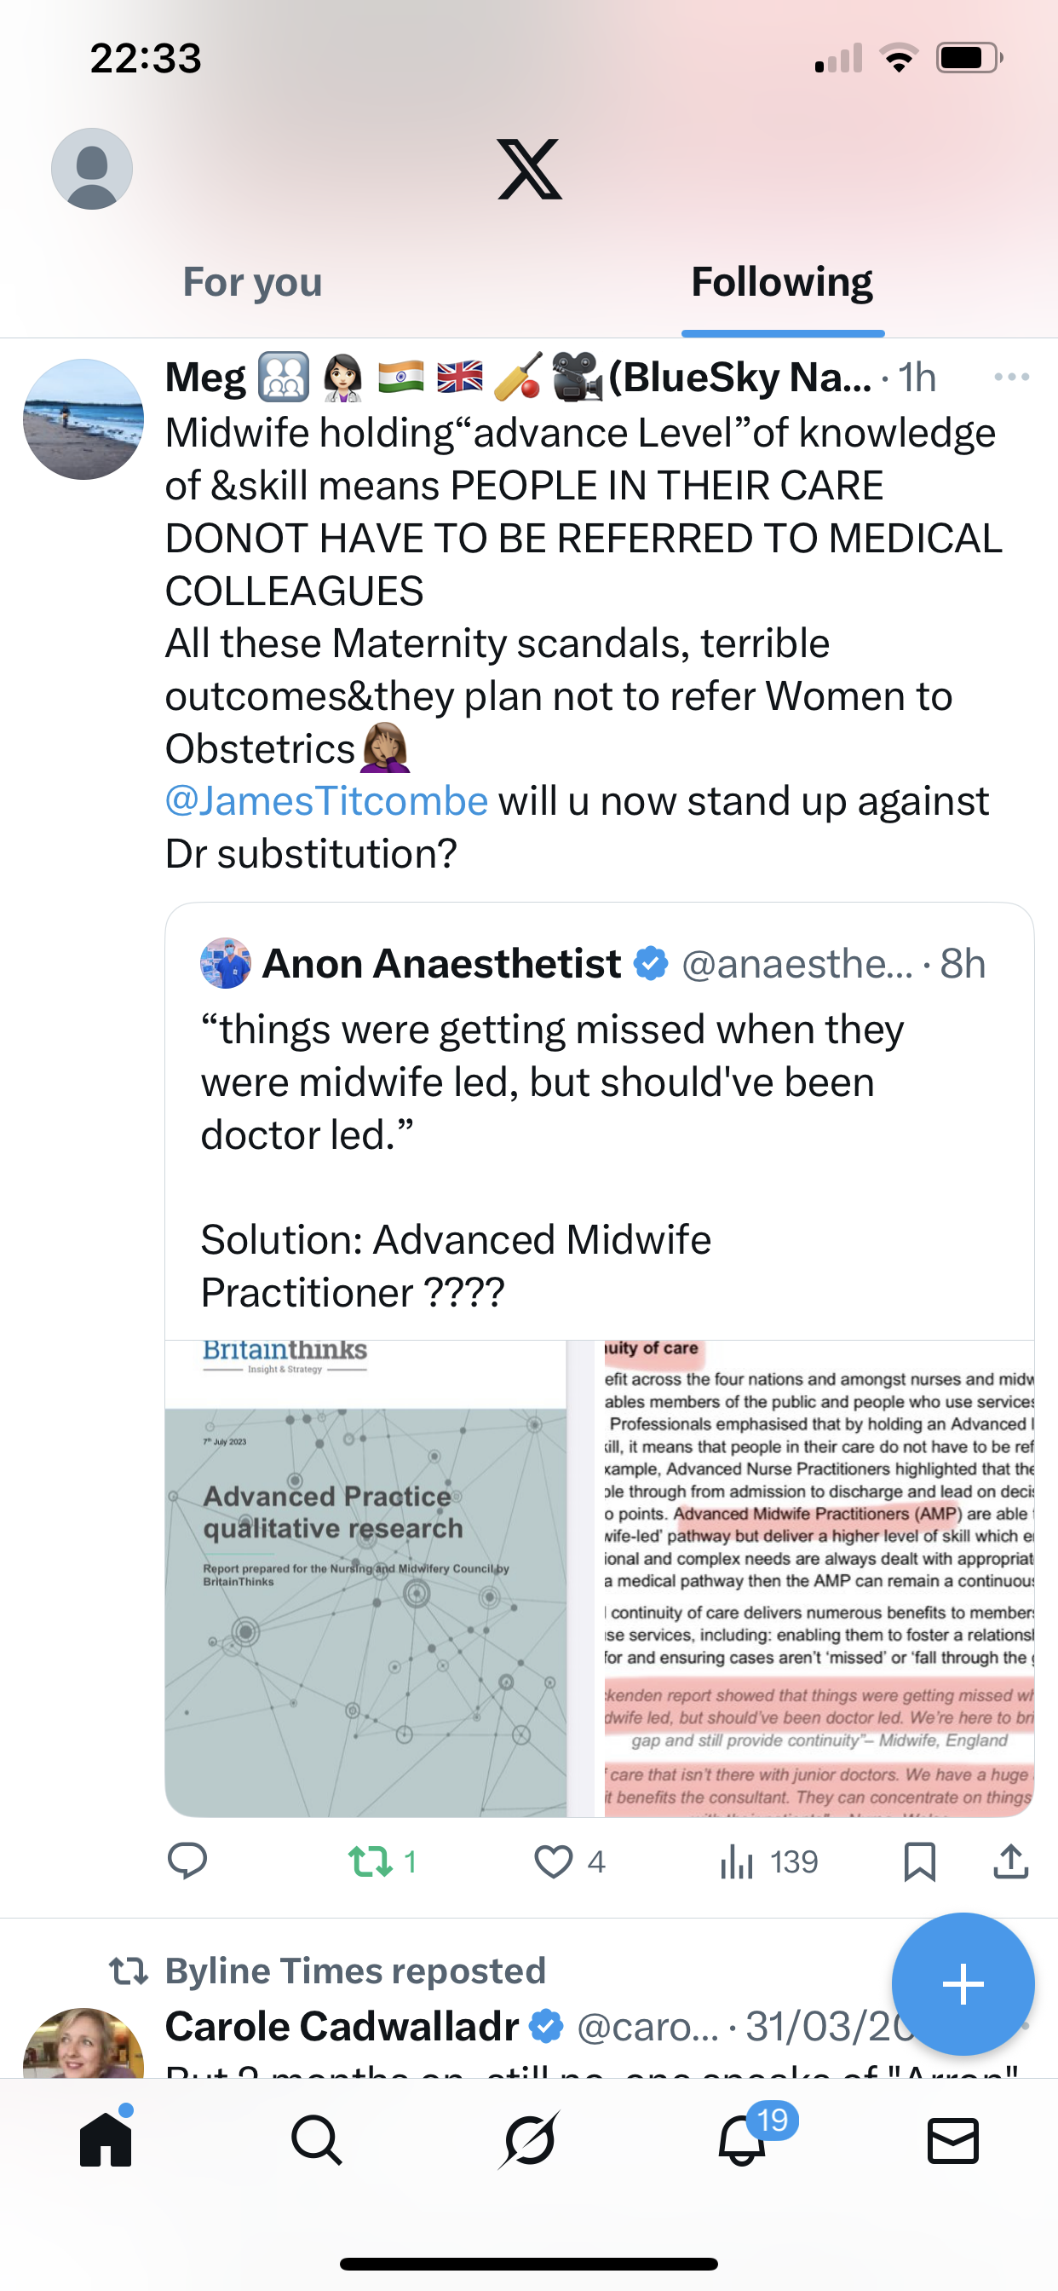Open the three-dot menu on Meg's post
1058x2291 pixels.
coord(1011,377)
